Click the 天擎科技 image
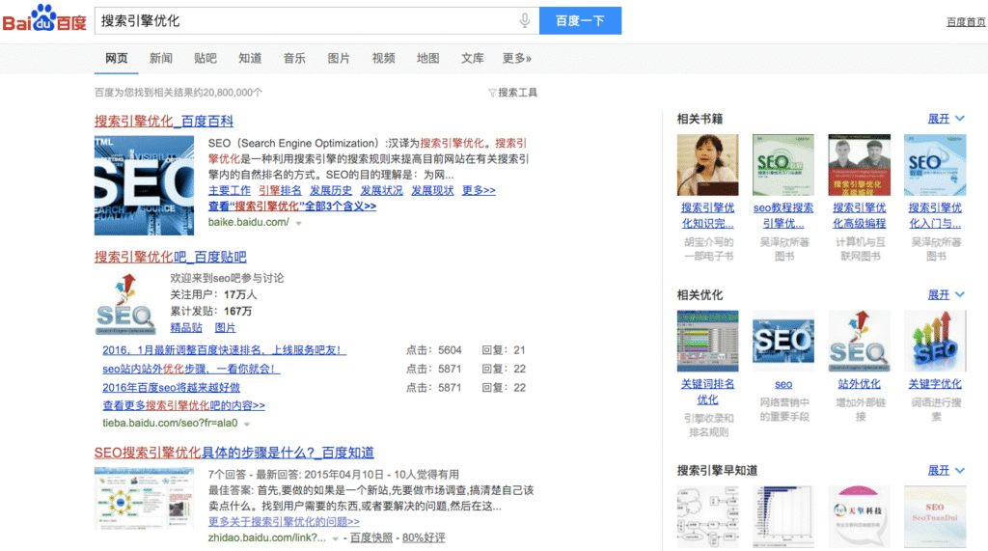The width and height of the screenshot is (988, 551). (860, 516)
